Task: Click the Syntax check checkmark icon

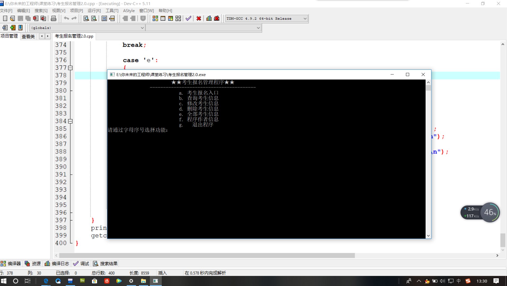Action: pyautogui.click(x=188, y=18)
